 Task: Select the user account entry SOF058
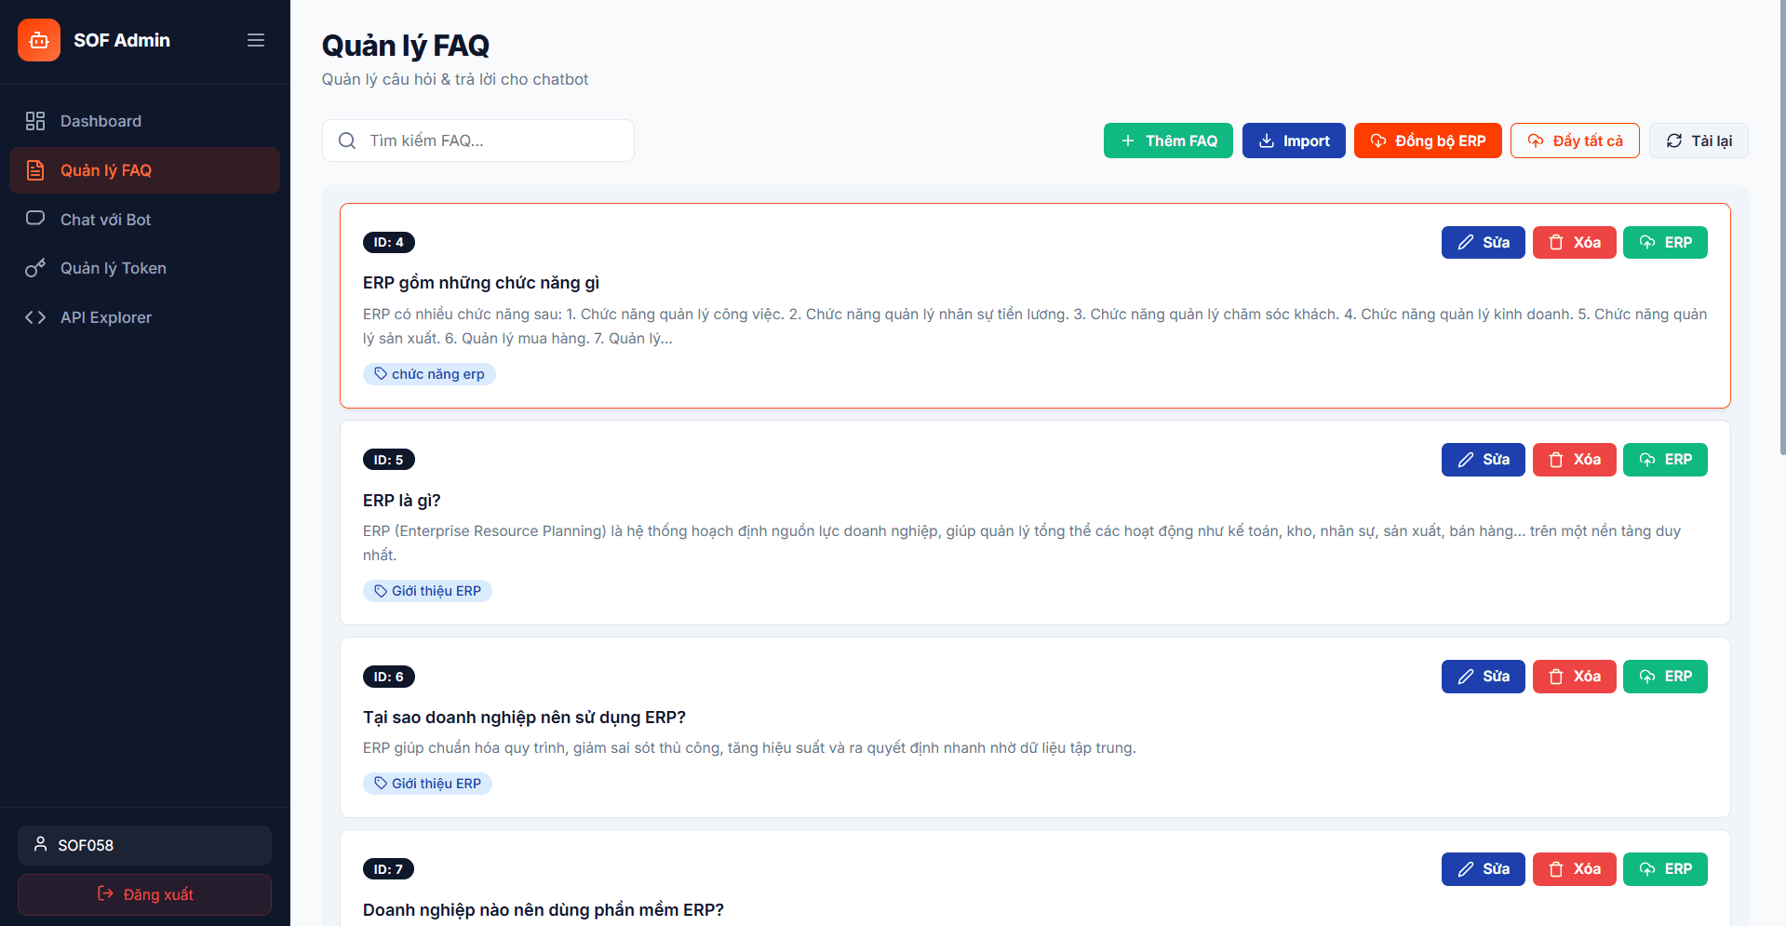144,845
